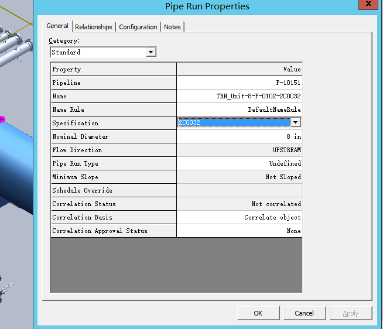The image size is (383, 329).
Task: Click the Apply button
Action: tap(351, 313)
